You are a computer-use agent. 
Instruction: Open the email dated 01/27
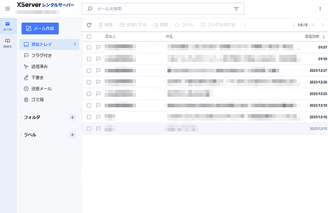tap(205, 47)
